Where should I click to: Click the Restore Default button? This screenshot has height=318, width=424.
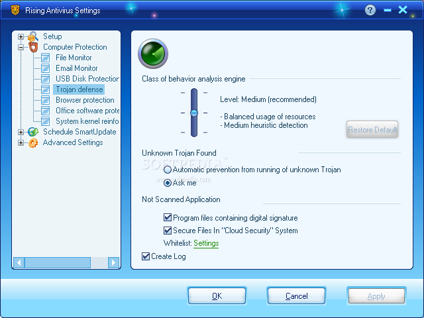click(372, 130)
